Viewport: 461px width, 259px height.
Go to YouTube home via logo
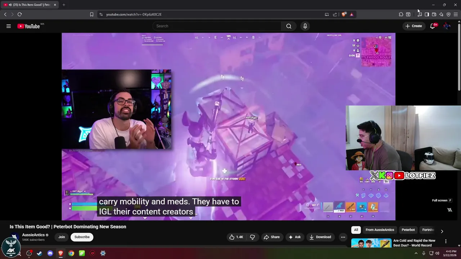point(28,26)
